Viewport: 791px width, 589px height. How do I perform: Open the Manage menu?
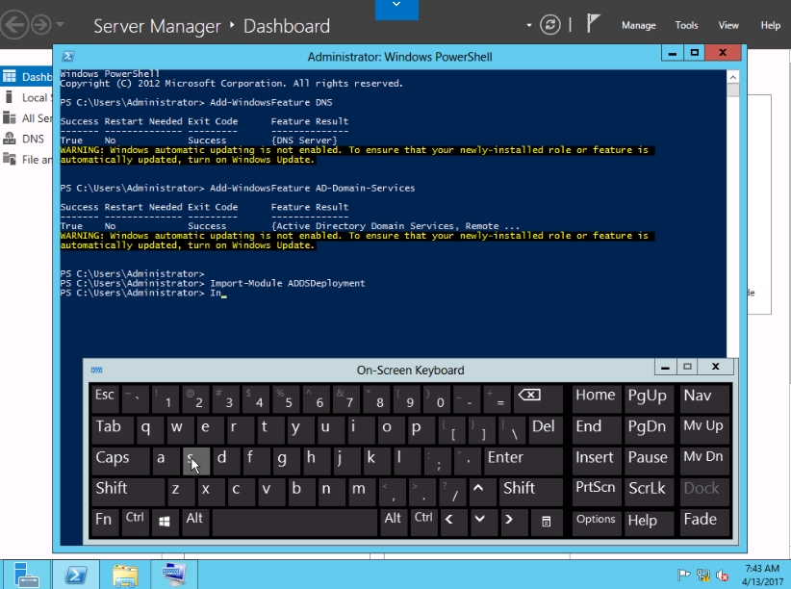click(638, 26)
